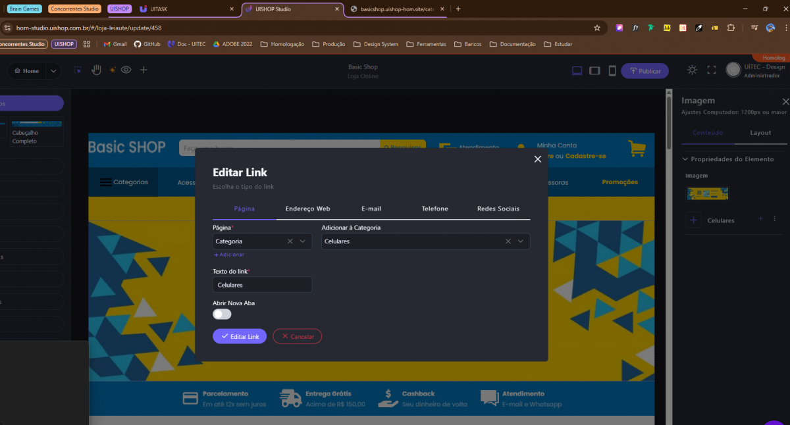Select the hand pan tool
The image size is (790, 425).
pos(96,70)
